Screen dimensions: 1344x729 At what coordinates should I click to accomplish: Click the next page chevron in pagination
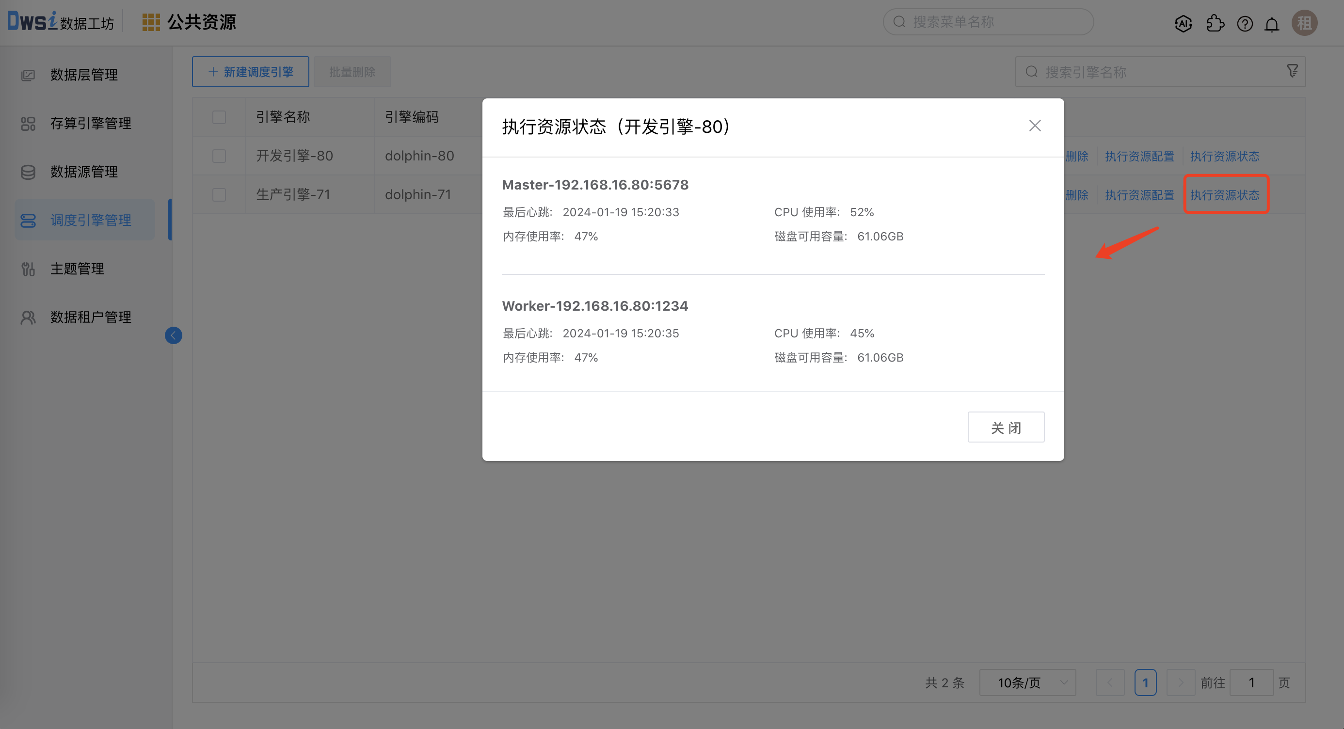[1181, 682]
